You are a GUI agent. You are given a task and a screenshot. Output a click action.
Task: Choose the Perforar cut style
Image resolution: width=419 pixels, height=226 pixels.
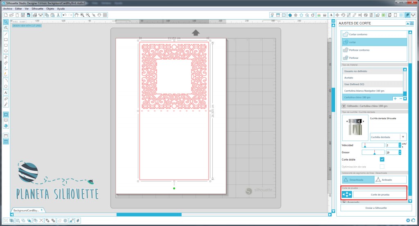[374, 58]
